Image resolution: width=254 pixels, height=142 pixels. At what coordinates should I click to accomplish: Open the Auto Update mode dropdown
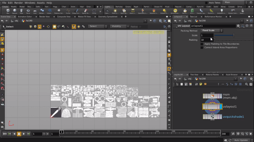(x=243, y=140)
